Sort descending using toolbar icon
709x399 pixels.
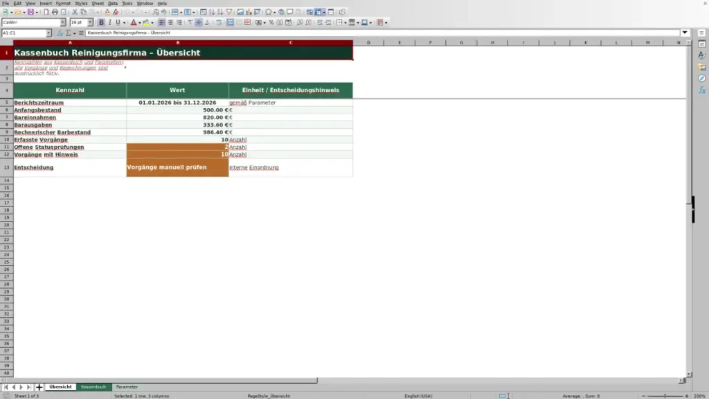[x=220, y=12]
